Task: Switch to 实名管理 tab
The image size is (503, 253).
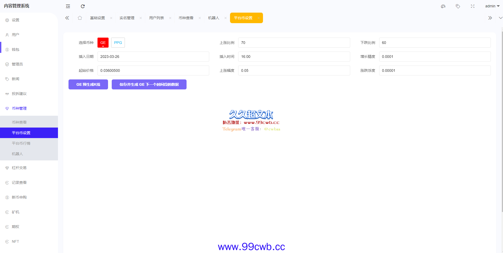Action: 127,18
